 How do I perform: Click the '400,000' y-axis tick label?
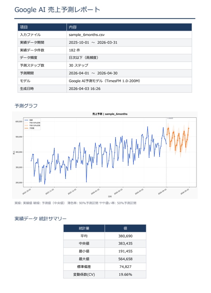tap(19, 152)
